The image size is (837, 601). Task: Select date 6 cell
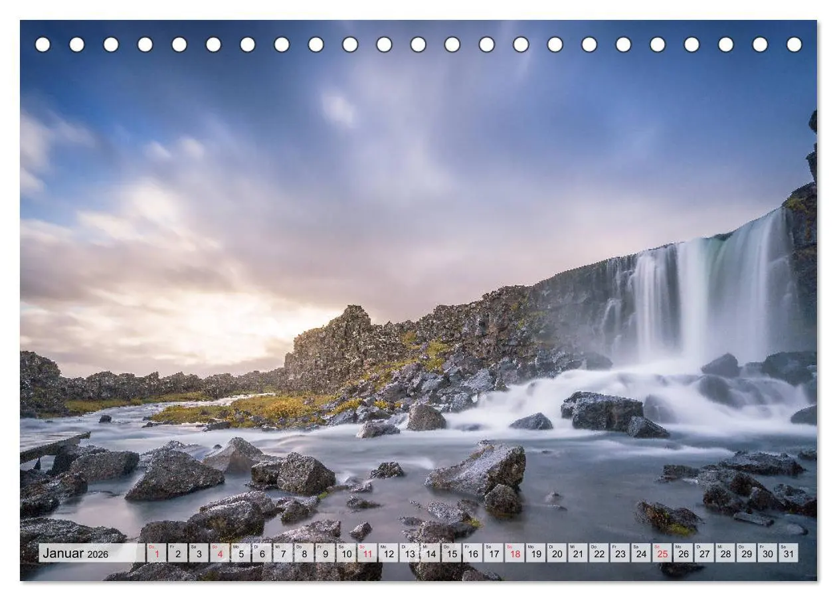262,553
